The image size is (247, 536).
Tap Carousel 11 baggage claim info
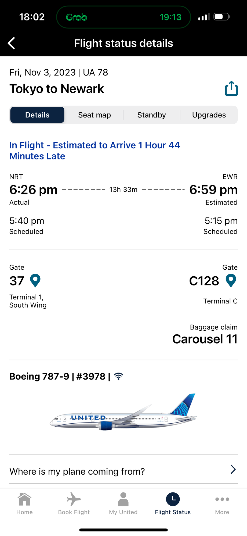click(x=205, y=339)
